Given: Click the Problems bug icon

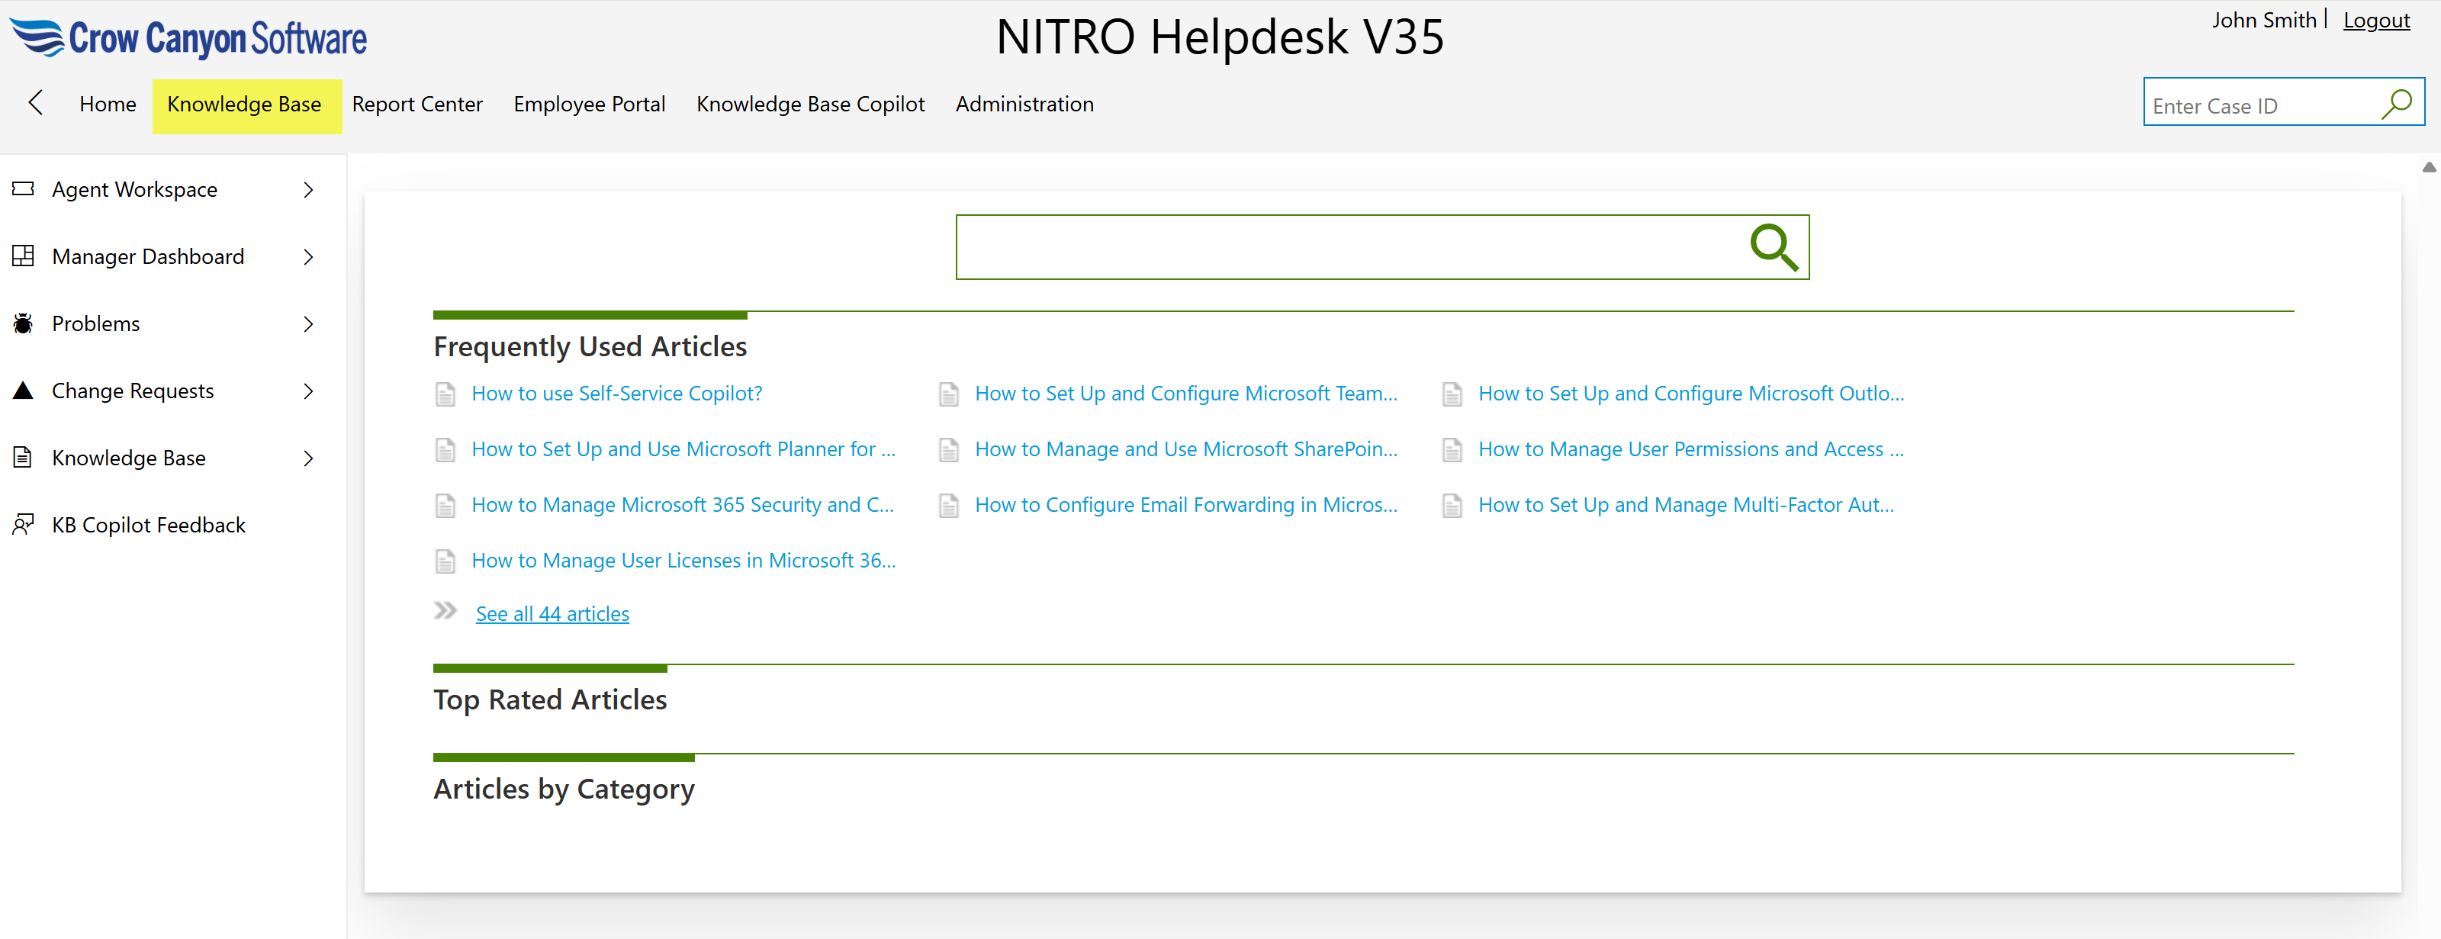Looking at the screenshot, I should [x=24, y=323].
